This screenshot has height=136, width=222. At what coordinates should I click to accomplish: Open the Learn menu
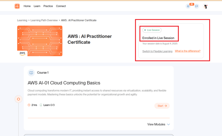tap(37, 6)
